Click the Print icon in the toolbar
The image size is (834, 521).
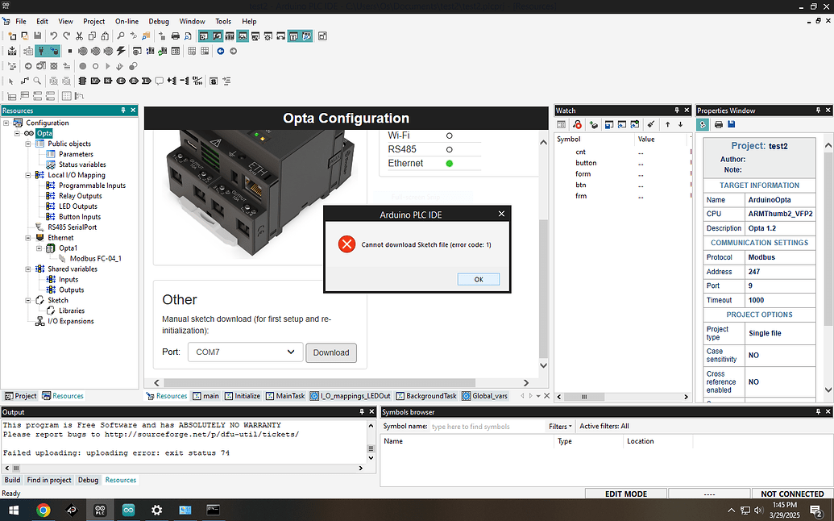coord(174,36)
